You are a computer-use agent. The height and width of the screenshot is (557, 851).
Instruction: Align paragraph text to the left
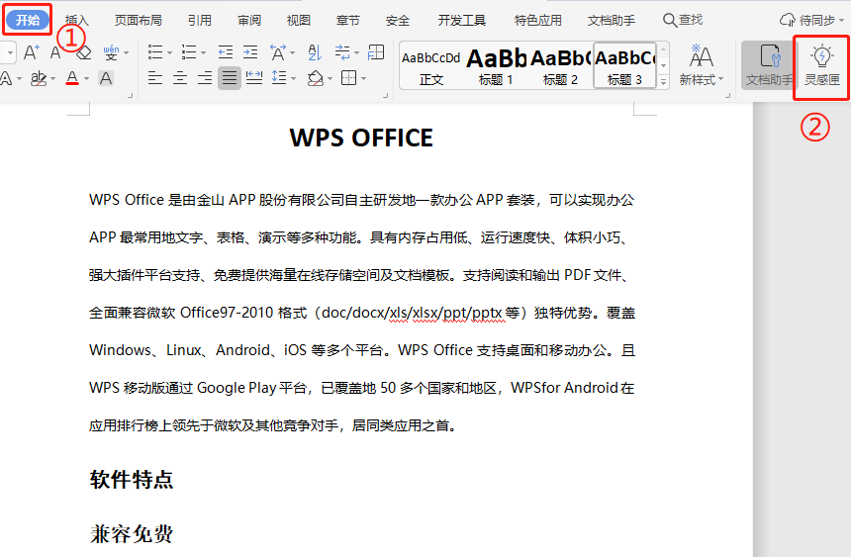(155, 78)
